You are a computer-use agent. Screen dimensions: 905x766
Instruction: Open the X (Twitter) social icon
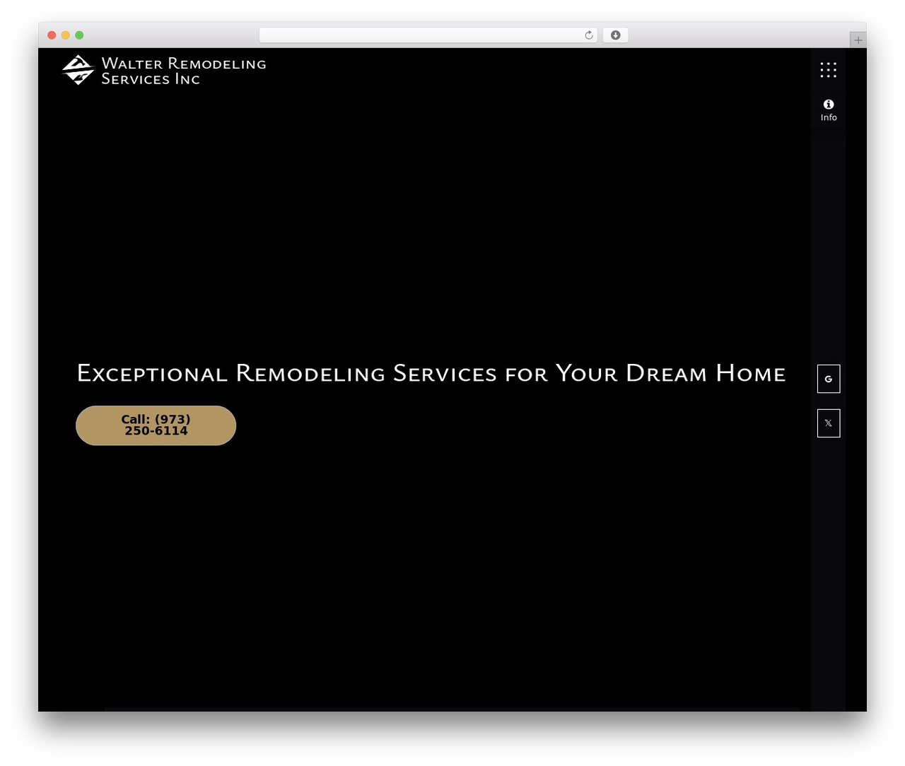[829, 423]
